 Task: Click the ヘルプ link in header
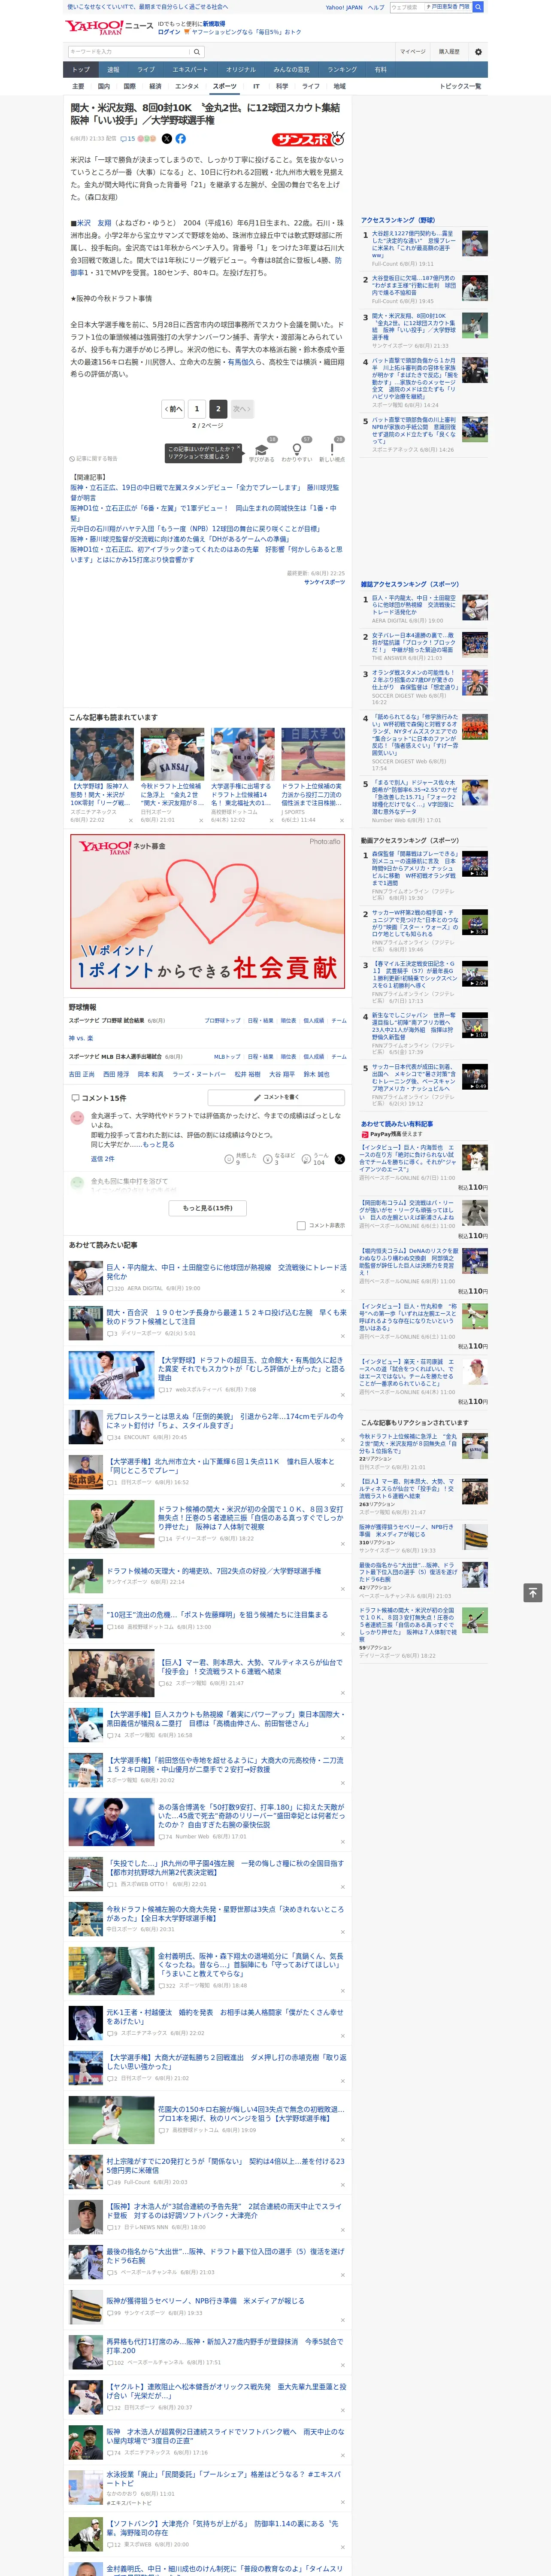click(x=375, y=7)
